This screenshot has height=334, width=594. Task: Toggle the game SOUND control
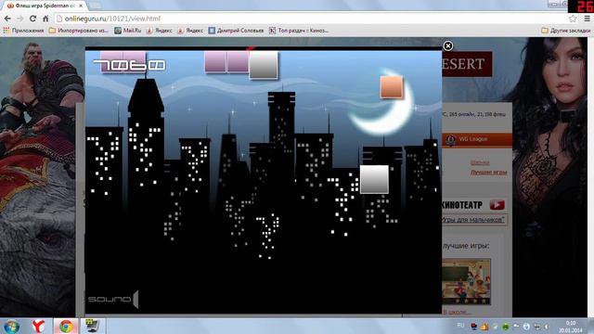pos(113,299)
